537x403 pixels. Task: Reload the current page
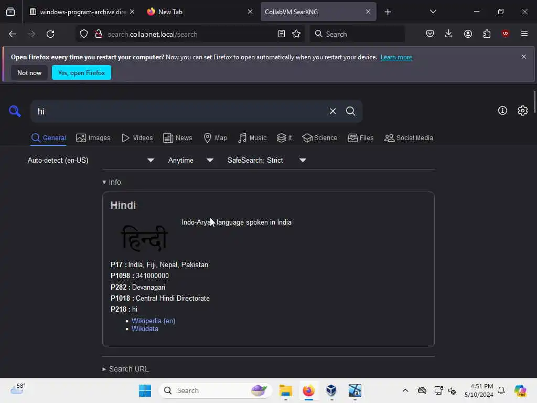coord(50,34)
